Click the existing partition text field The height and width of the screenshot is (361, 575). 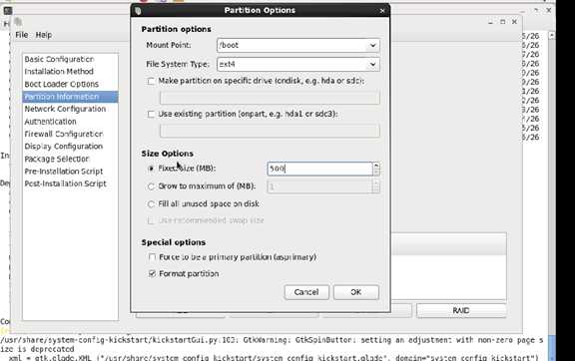click(x=270, y=131)
